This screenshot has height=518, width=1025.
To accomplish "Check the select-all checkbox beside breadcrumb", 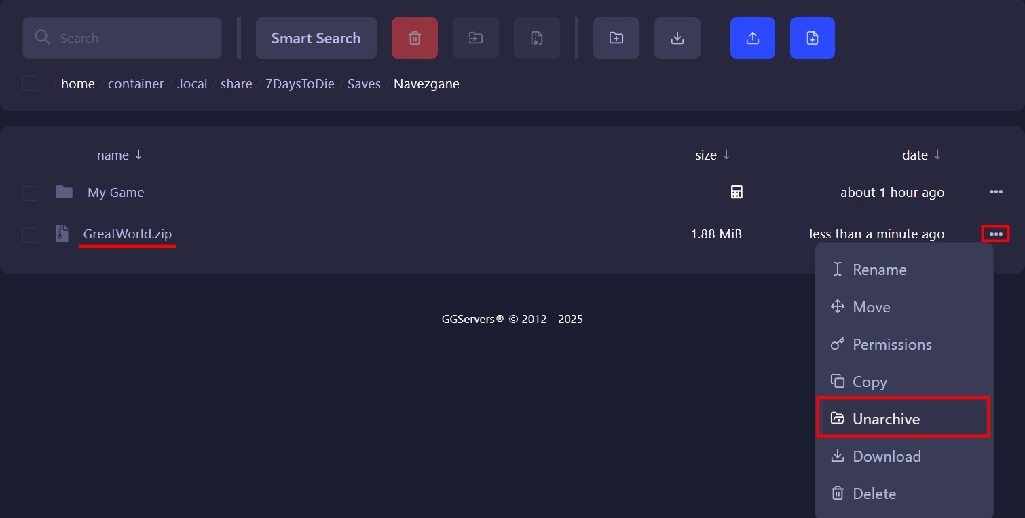I will (x=30, y=84).
